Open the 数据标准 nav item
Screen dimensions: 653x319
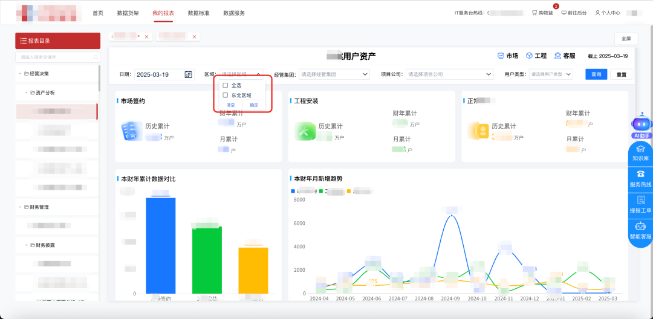(x=199, y=13)
